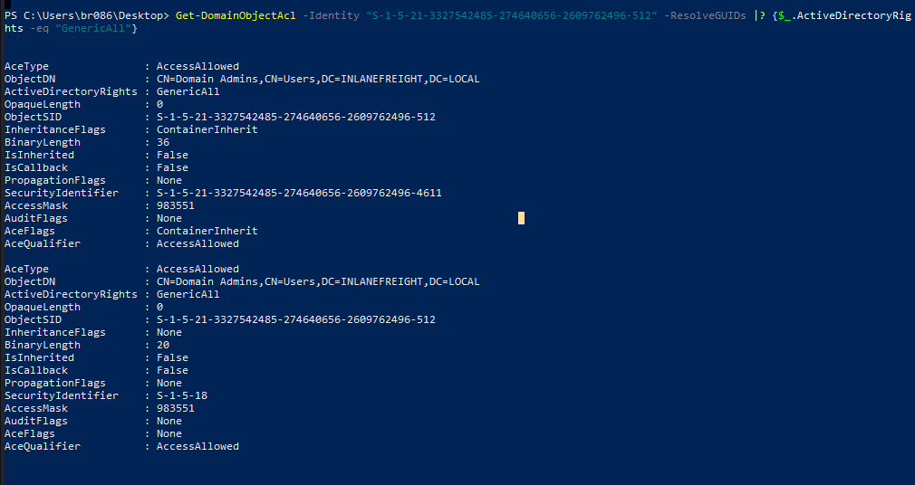Click the Get-DomainObjectAcl command text
Viewport: 915px width, 485px height.
[x=236, y=15]
